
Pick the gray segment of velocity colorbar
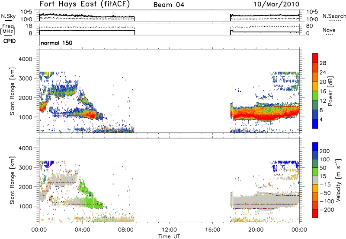point(315,180)
